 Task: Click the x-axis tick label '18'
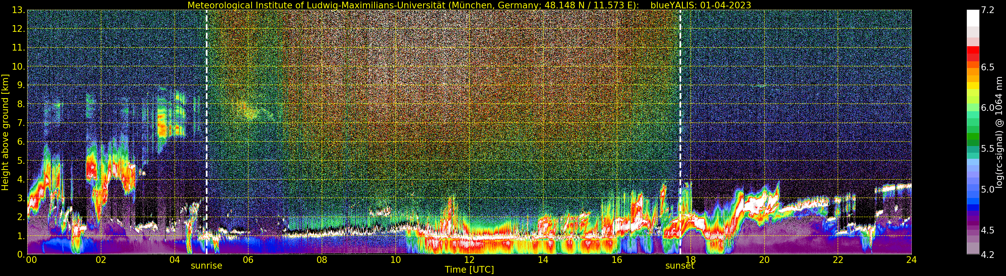click(691, 260)
